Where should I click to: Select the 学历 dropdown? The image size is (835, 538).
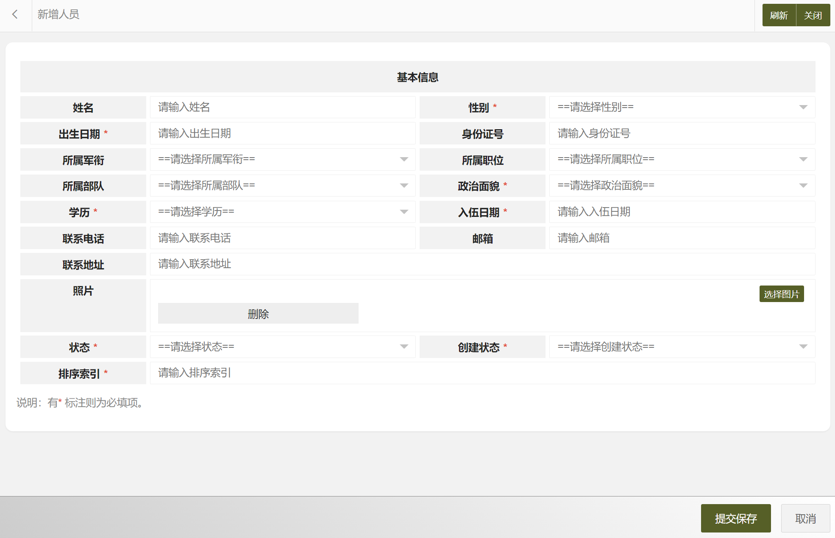[x=282, y=212]
